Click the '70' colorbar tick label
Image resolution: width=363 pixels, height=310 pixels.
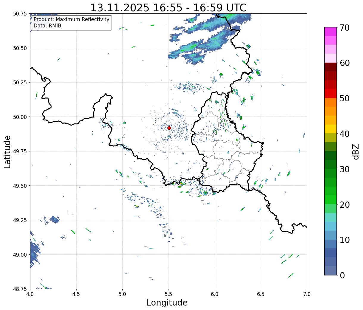click(x=344, y=28)
